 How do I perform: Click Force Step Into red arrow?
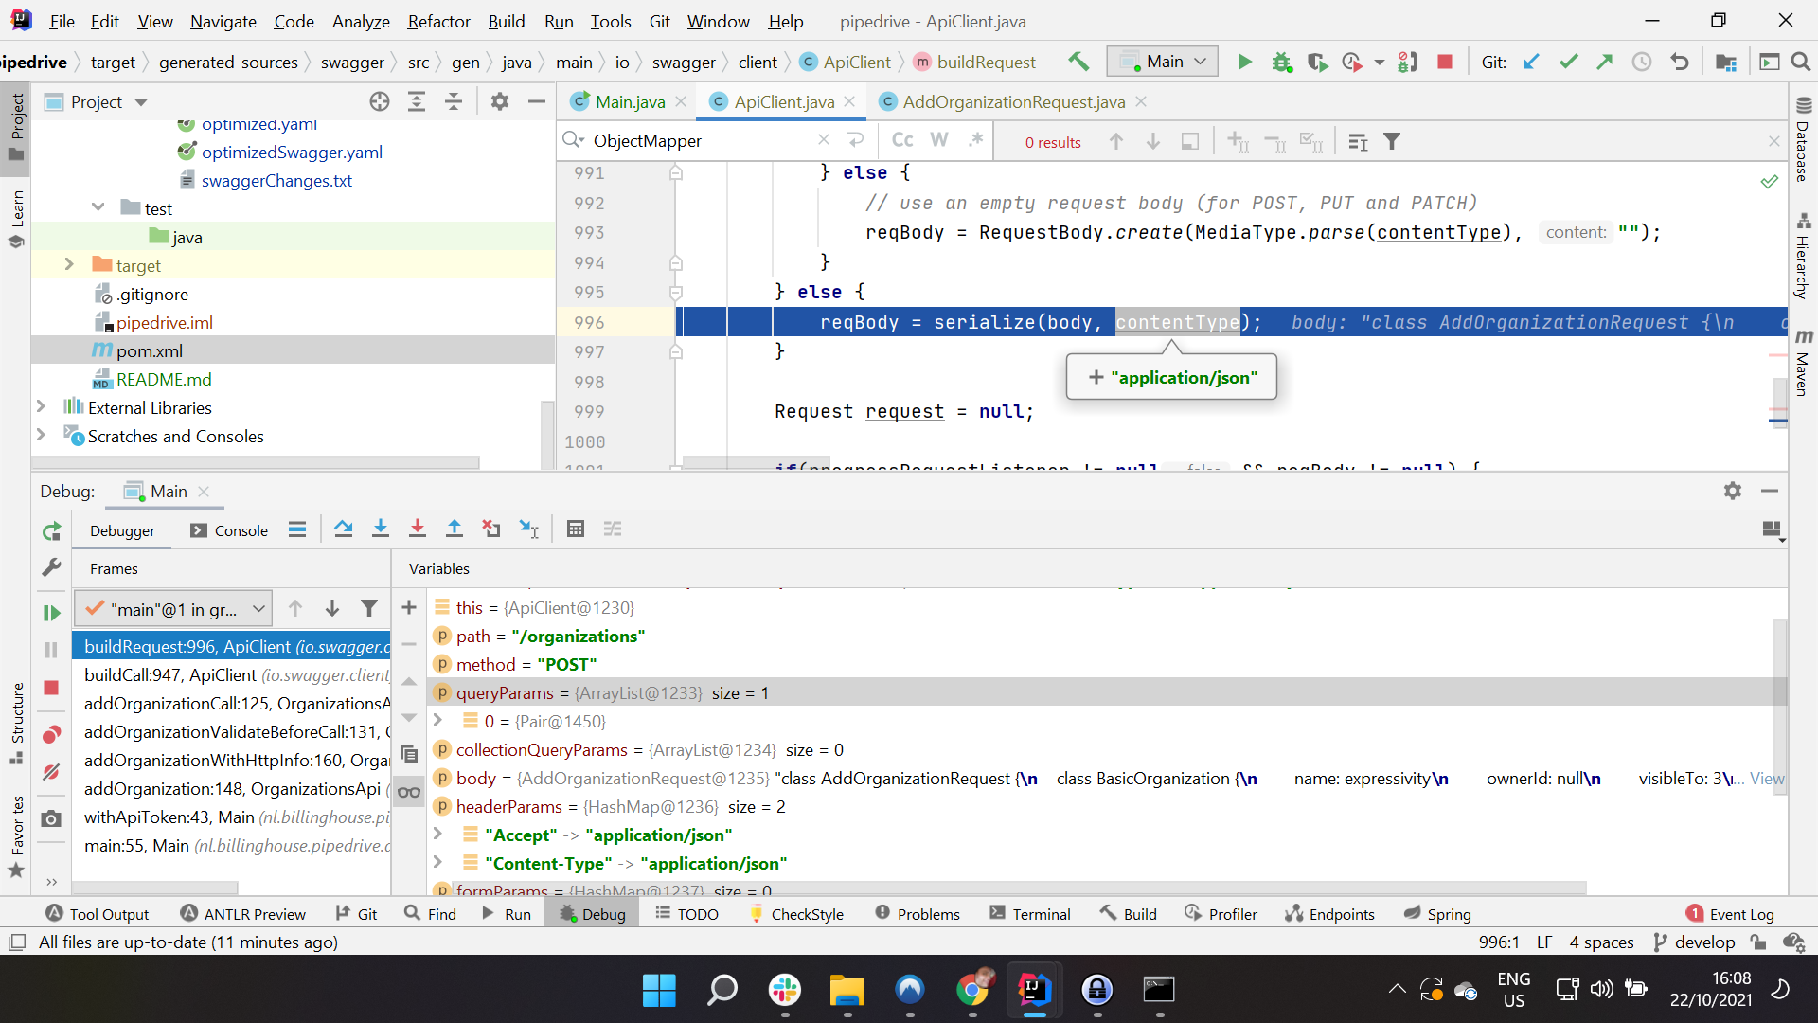point(417,529)
